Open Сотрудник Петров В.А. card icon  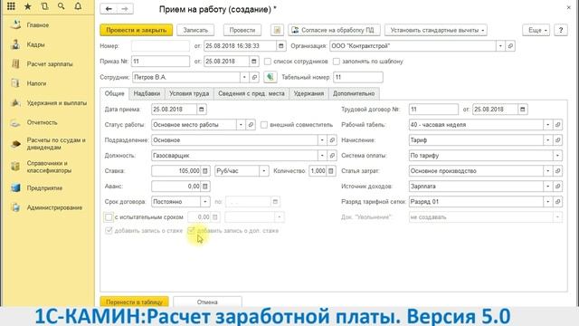(254, 77)
